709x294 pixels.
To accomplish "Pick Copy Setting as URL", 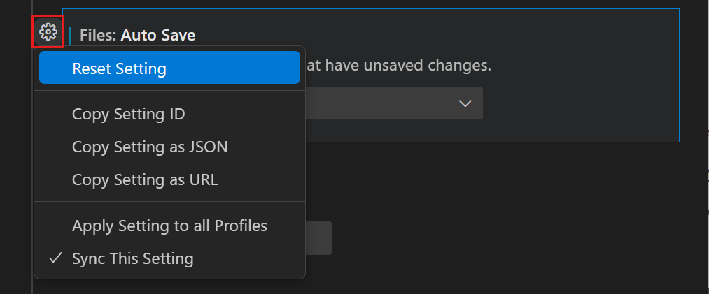I will 145,179.
